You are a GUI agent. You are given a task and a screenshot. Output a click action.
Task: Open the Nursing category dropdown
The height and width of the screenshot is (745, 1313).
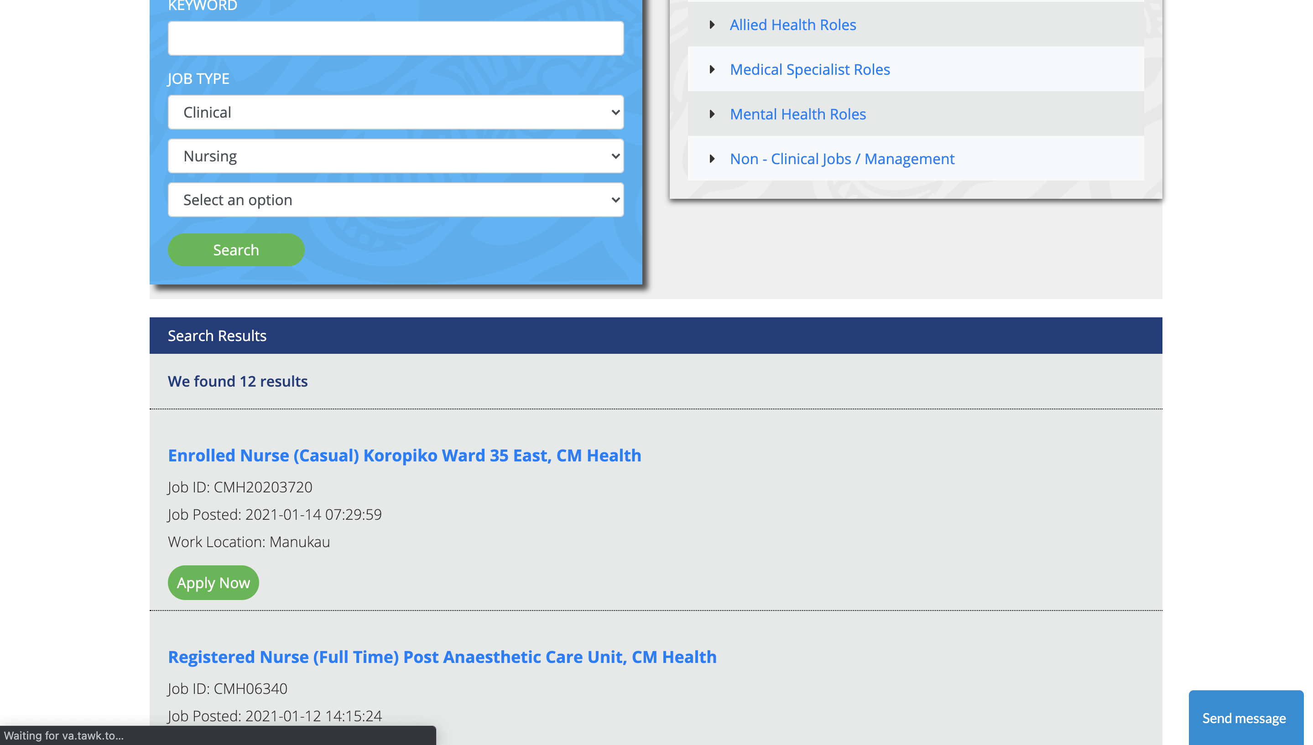(396, 156)
